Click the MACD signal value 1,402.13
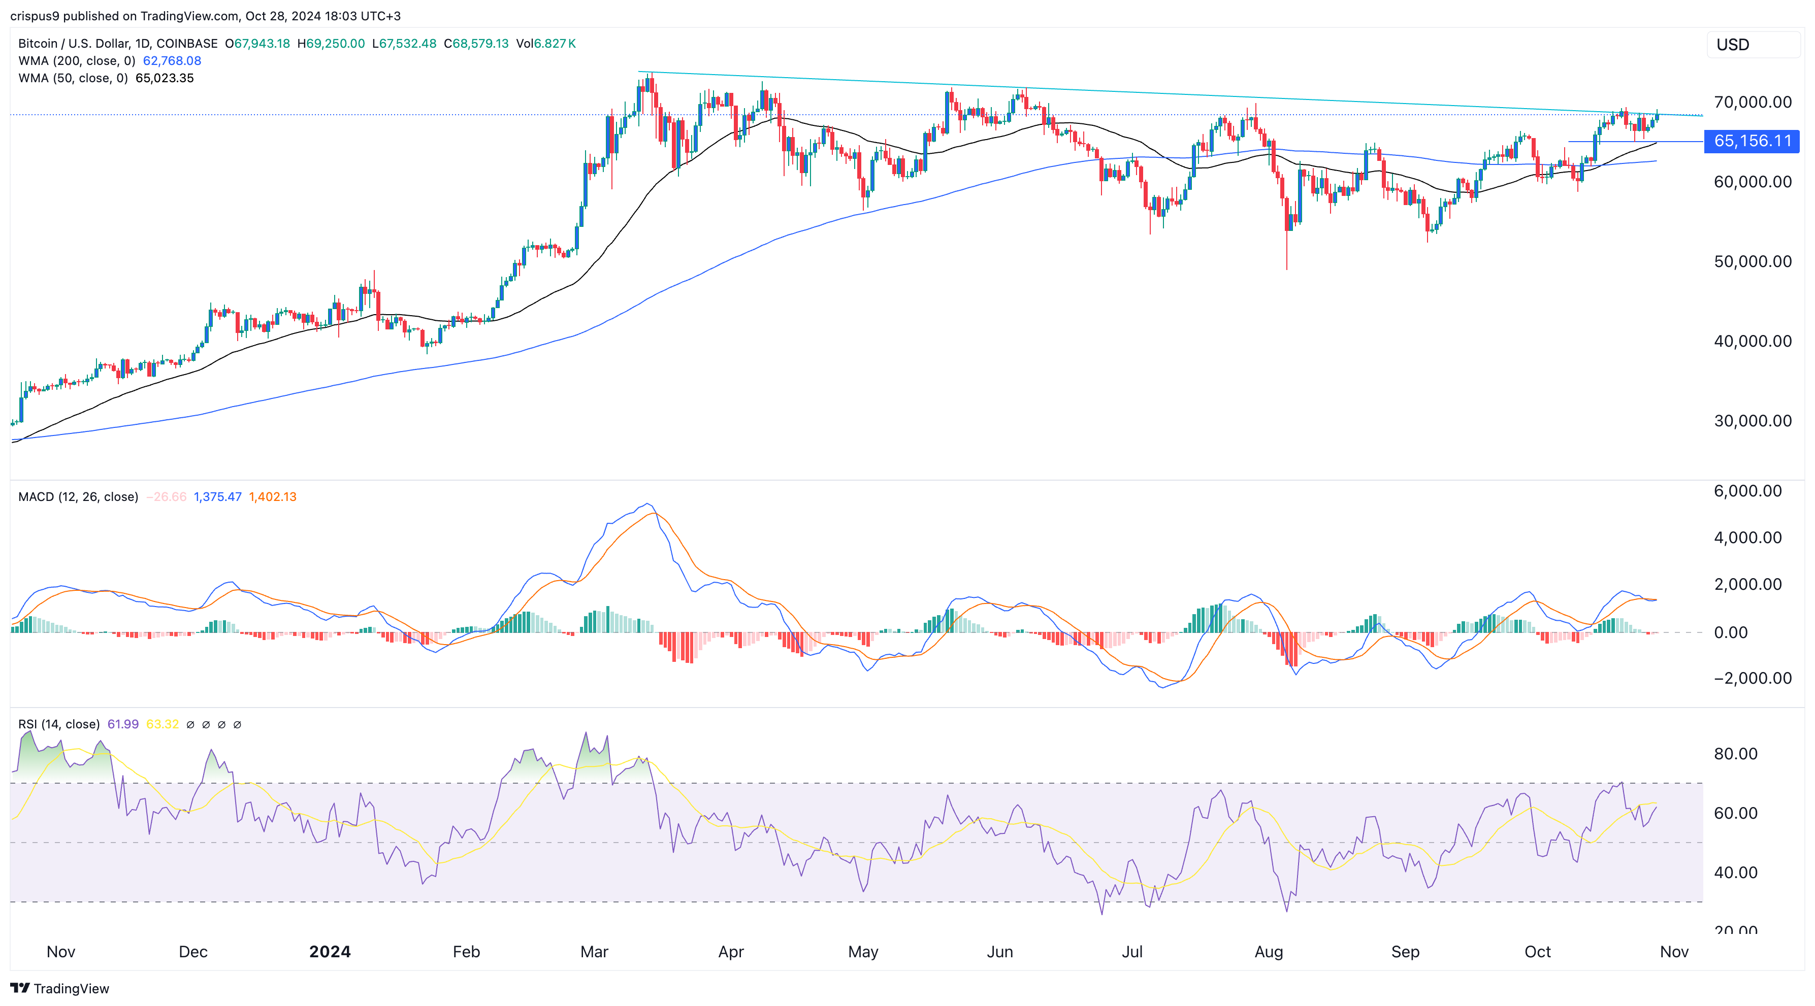This screenshot has height=1006, width=1815. (x=273, y=497)
